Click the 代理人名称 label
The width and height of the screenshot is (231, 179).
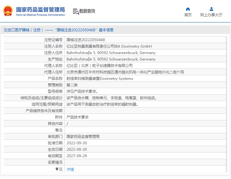coord(53,66)
